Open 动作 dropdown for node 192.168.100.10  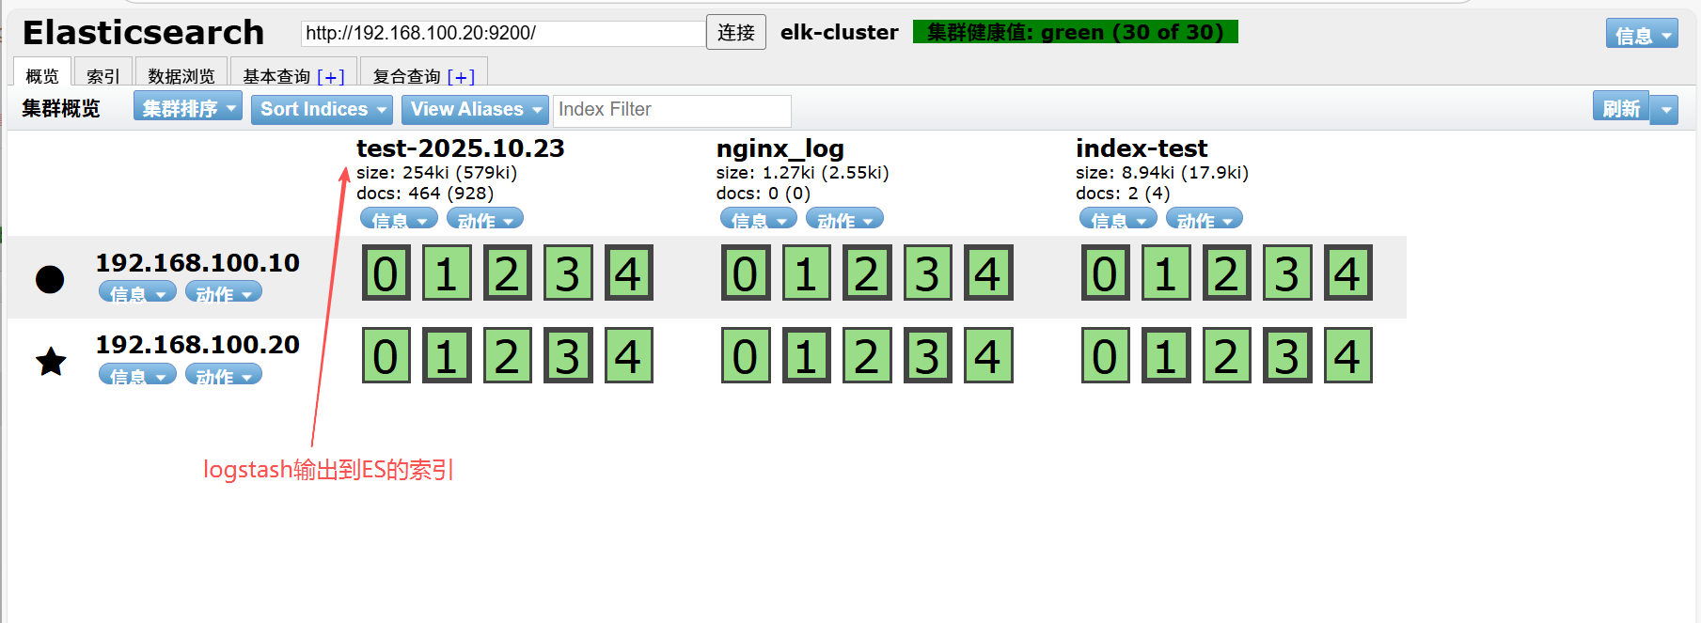(x=224, y=292)
